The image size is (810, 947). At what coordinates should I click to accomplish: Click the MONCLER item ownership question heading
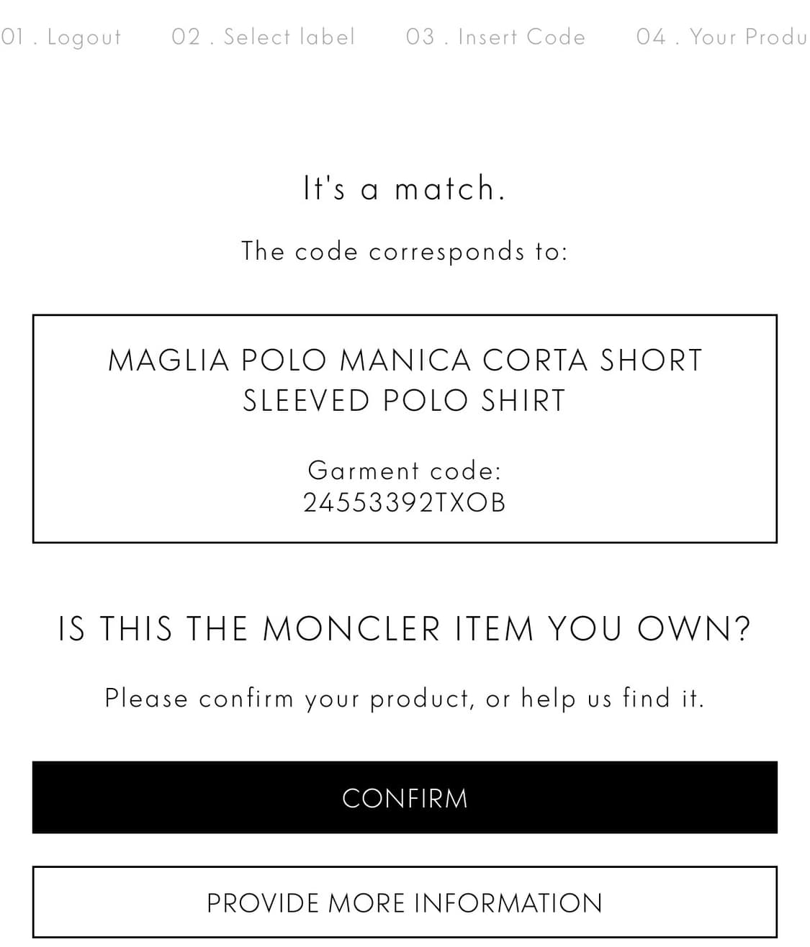coord(405,628)
